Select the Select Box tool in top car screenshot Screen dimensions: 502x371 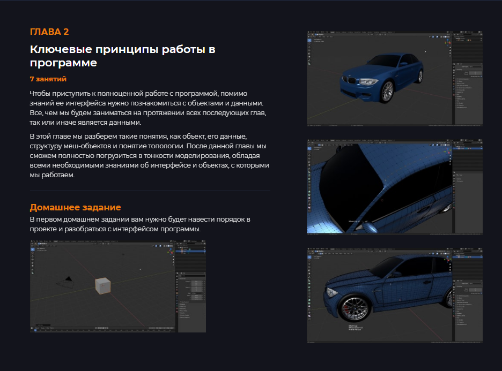(x=309, y=41)
